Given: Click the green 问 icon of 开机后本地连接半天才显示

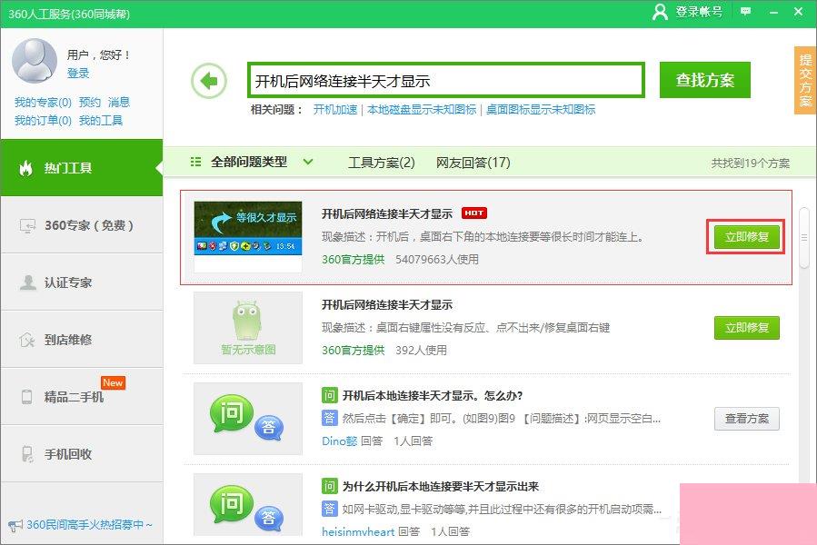Looking at the screenshot, I should (x=329, y=395).
